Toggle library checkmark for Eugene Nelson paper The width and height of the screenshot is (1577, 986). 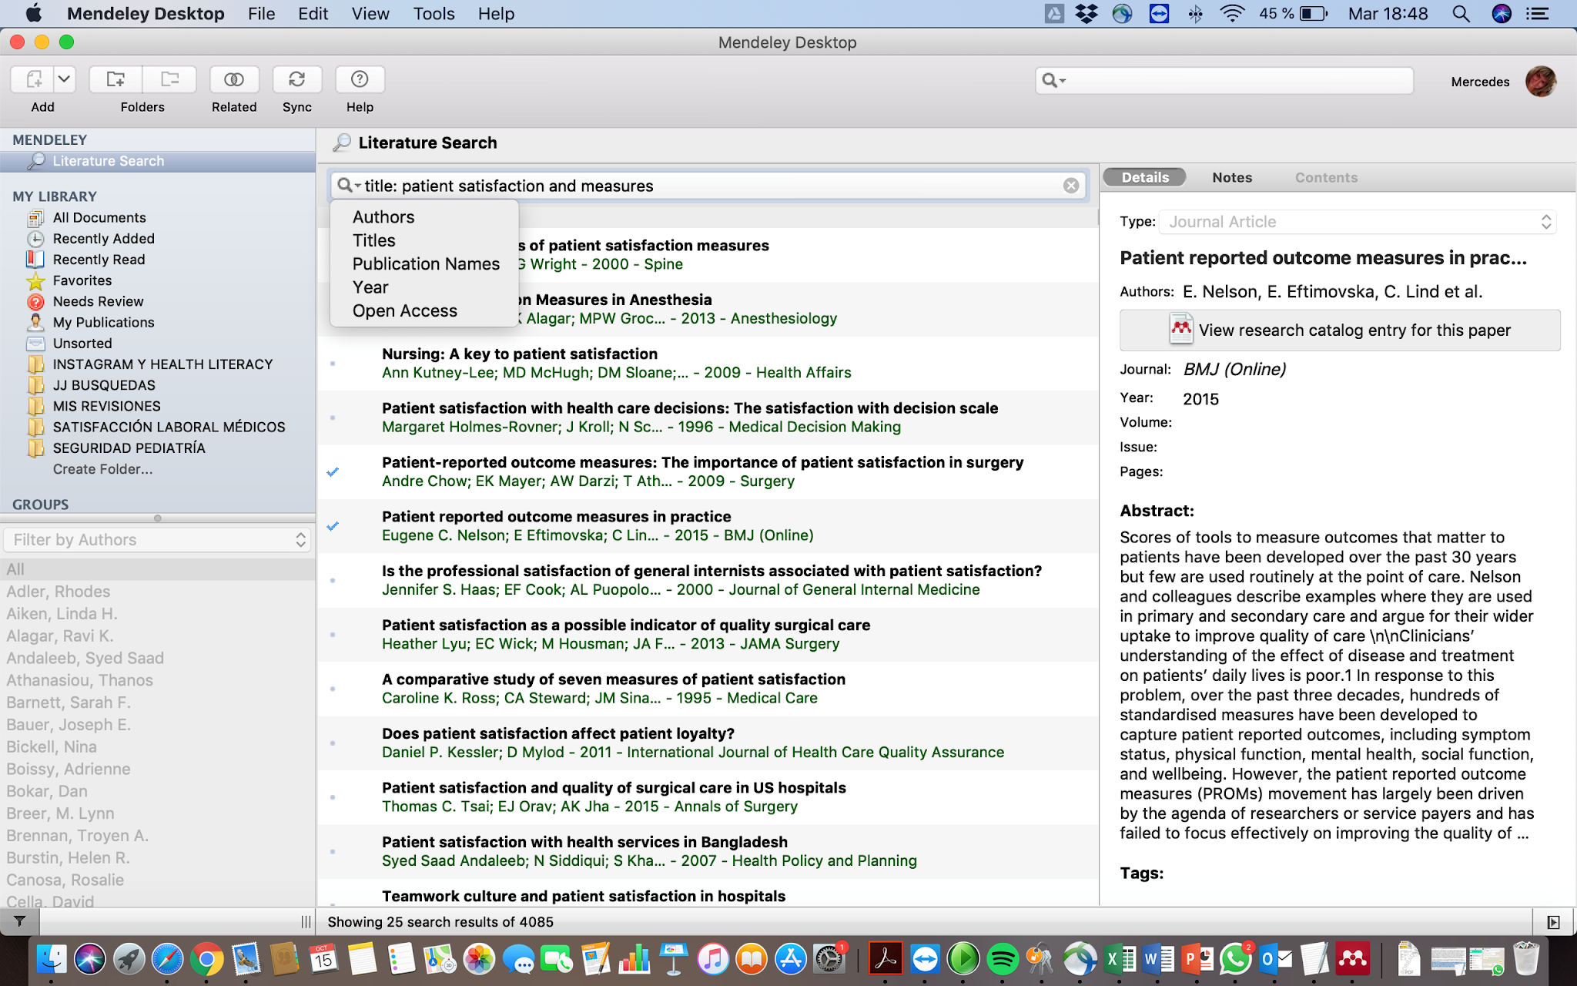coord(333,526)
